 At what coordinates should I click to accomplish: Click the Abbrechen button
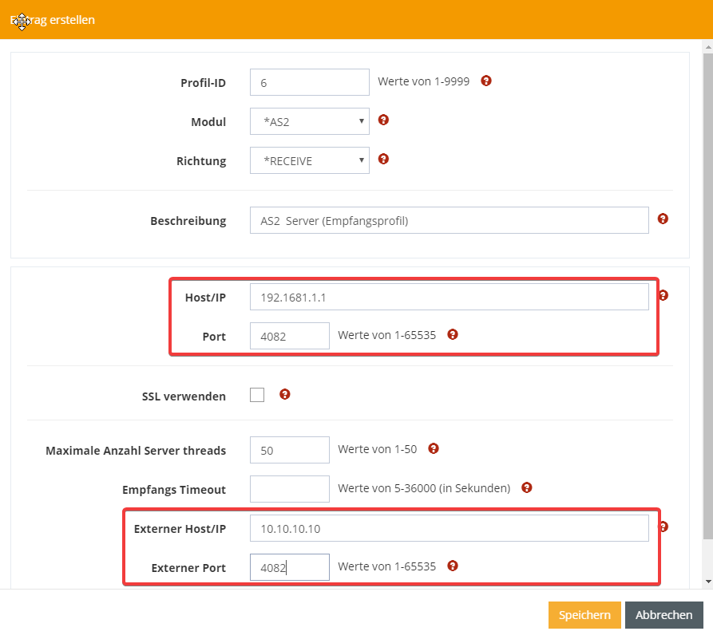tap(663, 615)
